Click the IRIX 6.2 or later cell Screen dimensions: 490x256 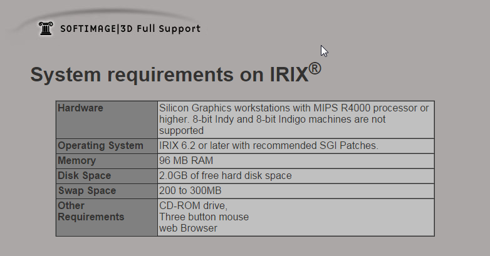pos(268,146)
